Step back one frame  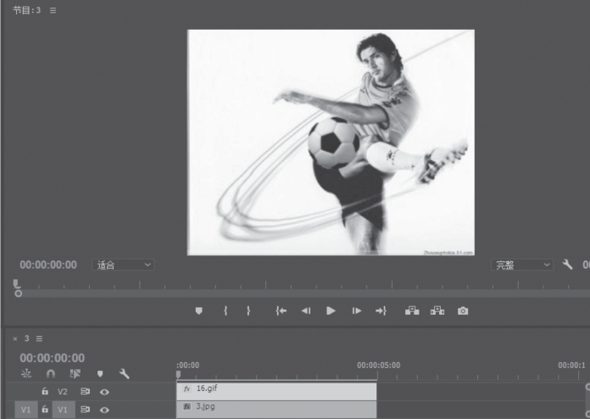[x=306, y=311]
